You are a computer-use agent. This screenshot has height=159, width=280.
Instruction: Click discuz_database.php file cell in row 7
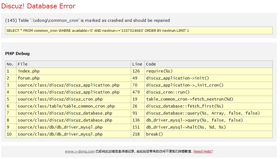73,113
